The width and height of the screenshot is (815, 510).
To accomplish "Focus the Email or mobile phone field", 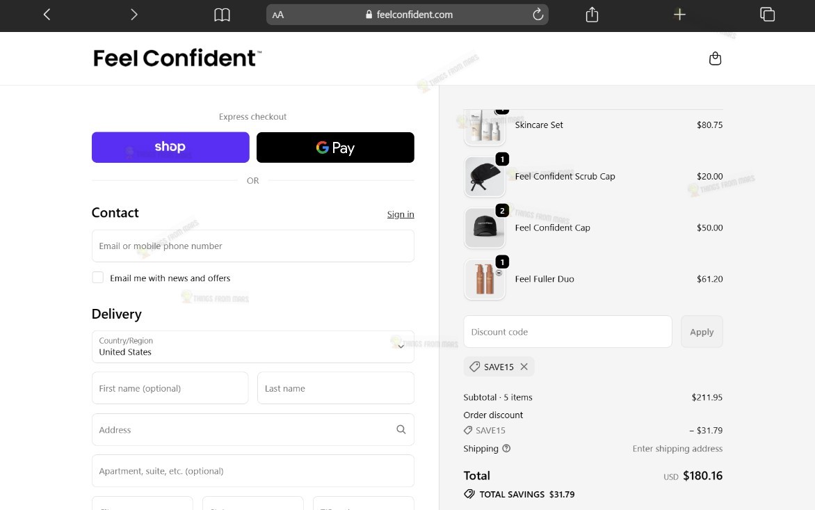I will tap(253, 246).
